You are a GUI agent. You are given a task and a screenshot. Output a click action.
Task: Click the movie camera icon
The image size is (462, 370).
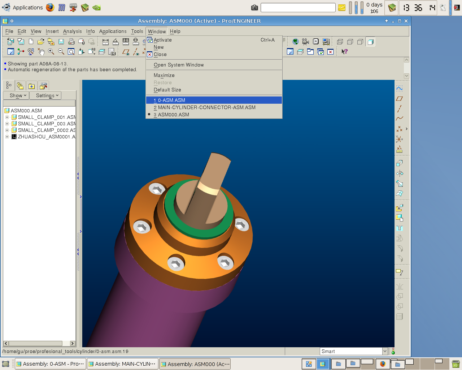306,42
